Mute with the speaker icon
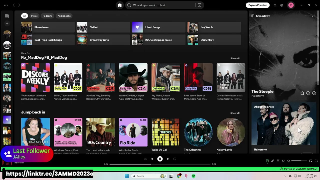This screenshot has height=180, width=320. click(288, 161)
